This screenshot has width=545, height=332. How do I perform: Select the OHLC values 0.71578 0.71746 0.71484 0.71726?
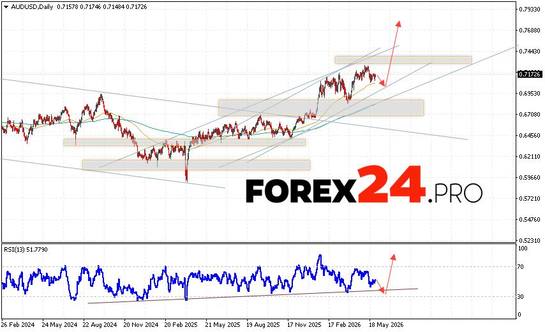pyautogui.click(x=102, y=7)
